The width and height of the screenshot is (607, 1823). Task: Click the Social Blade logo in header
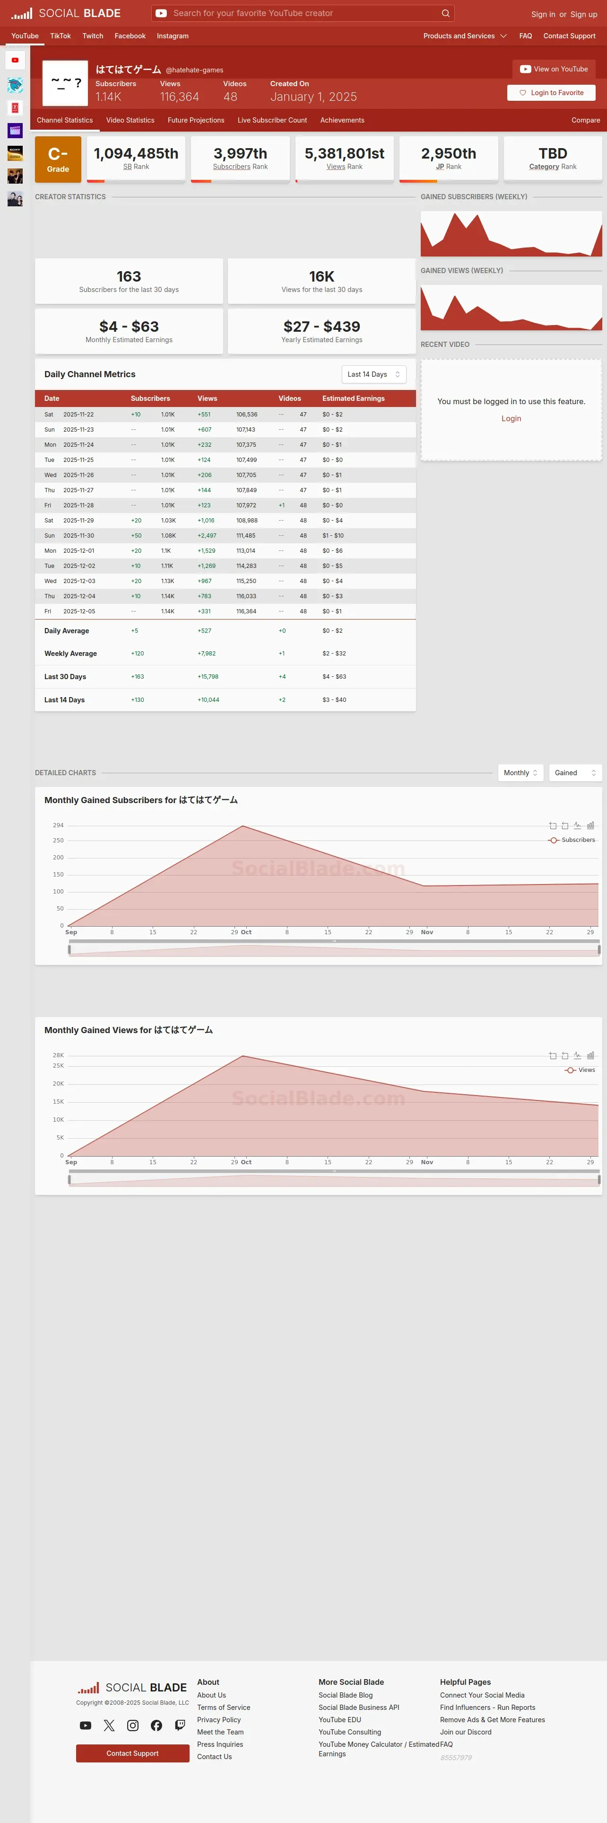[66, 13]
